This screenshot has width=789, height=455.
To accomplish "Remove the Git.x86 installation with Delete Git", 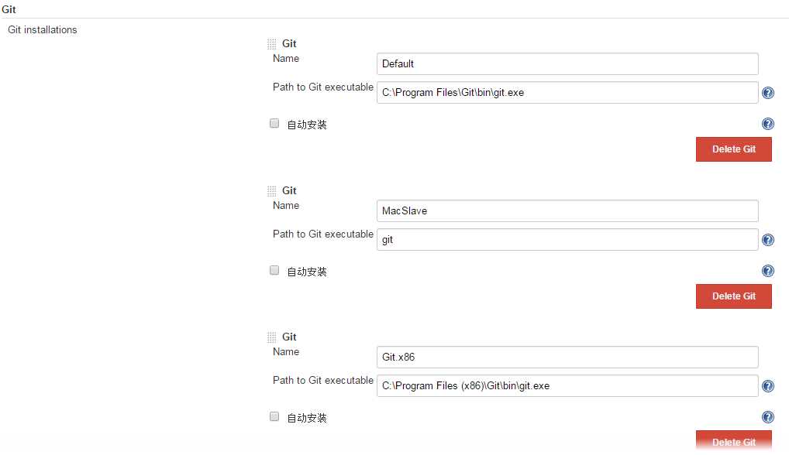I will [733, 441].
